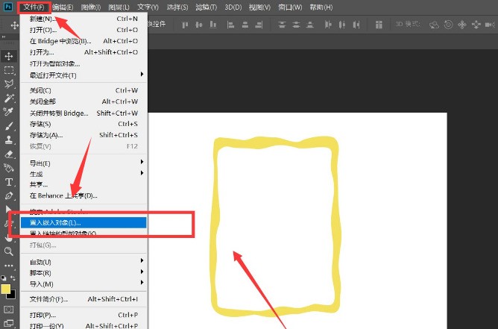Select the Move tool in toolbox

(x=9, y=56)
